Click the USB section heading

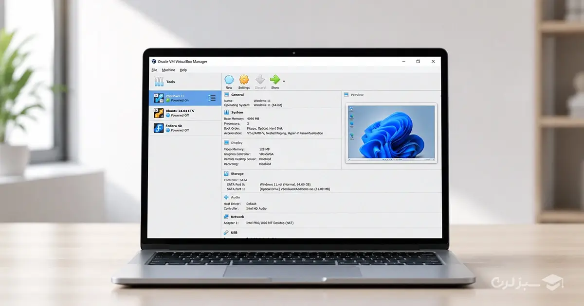[234, 233]
